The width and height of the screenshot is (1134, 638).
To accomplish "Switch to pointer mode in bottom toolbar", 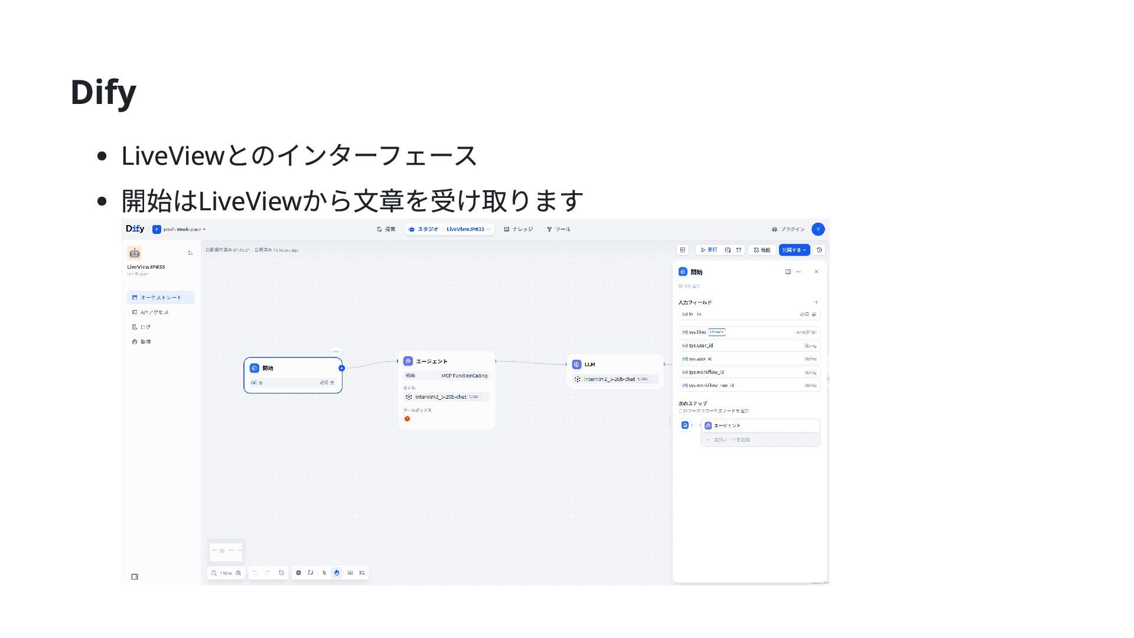I will [324, 573].
